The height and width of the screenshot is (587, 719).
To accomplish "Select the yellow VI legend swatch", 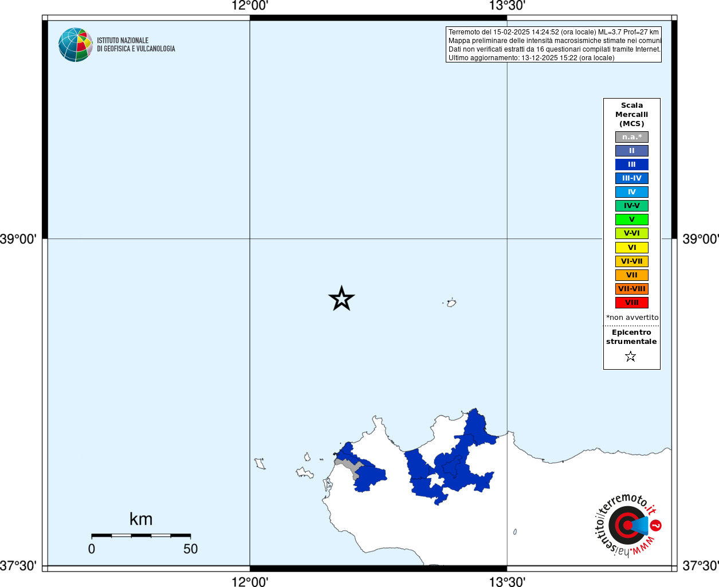I will tap(632, 248).
